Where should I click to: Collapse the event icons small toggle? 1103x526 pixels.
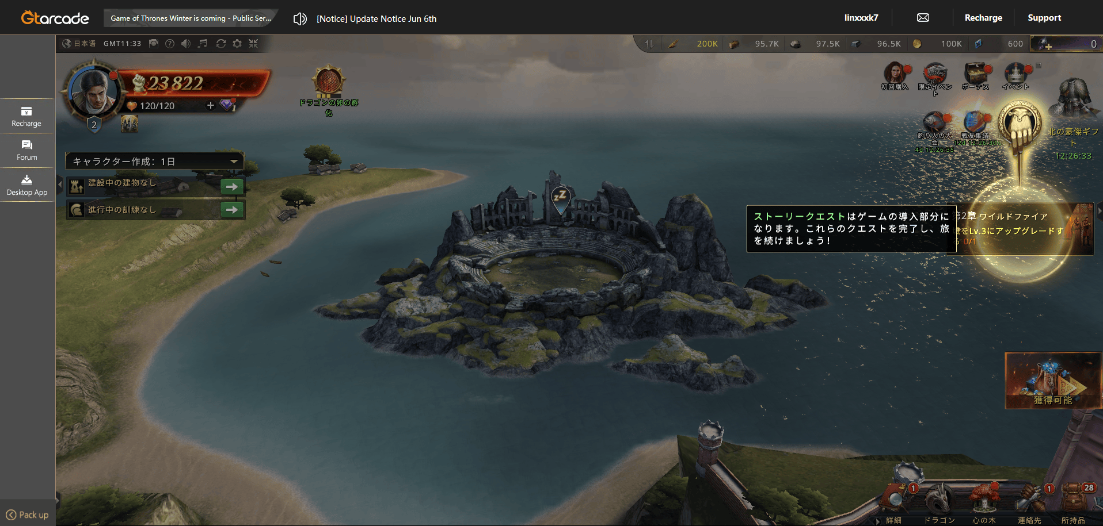[1039, 66]
